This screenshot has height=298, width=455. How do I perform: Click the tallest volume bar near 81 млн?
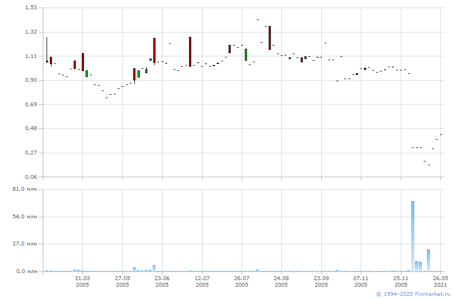(413, 236)
